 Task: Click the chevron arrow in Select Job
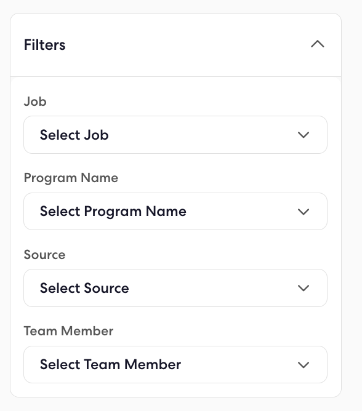pyautogui.click(x=304, y=135)
